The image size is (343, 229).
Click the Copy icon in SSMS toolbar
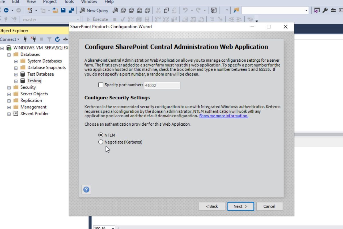coord(166,10)
